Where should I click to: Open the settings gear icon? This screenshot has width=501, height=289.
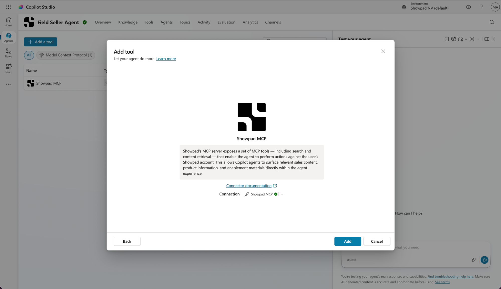point(468,7)
